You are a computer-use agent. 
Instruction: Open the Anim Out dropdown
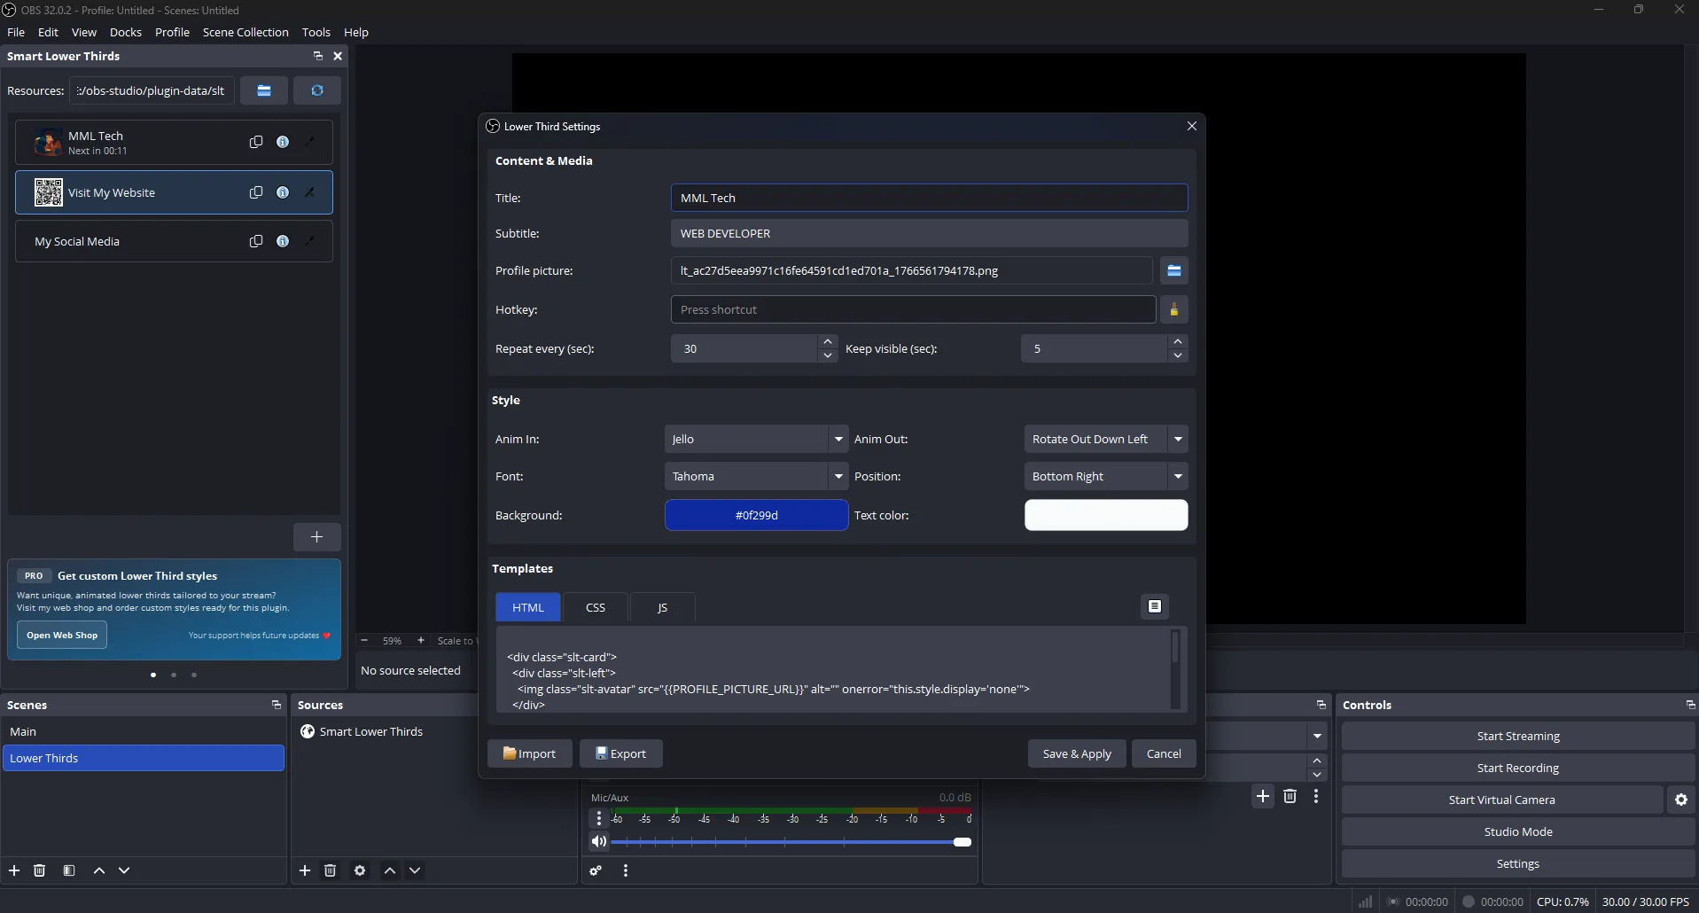[x=1178, y=438]
